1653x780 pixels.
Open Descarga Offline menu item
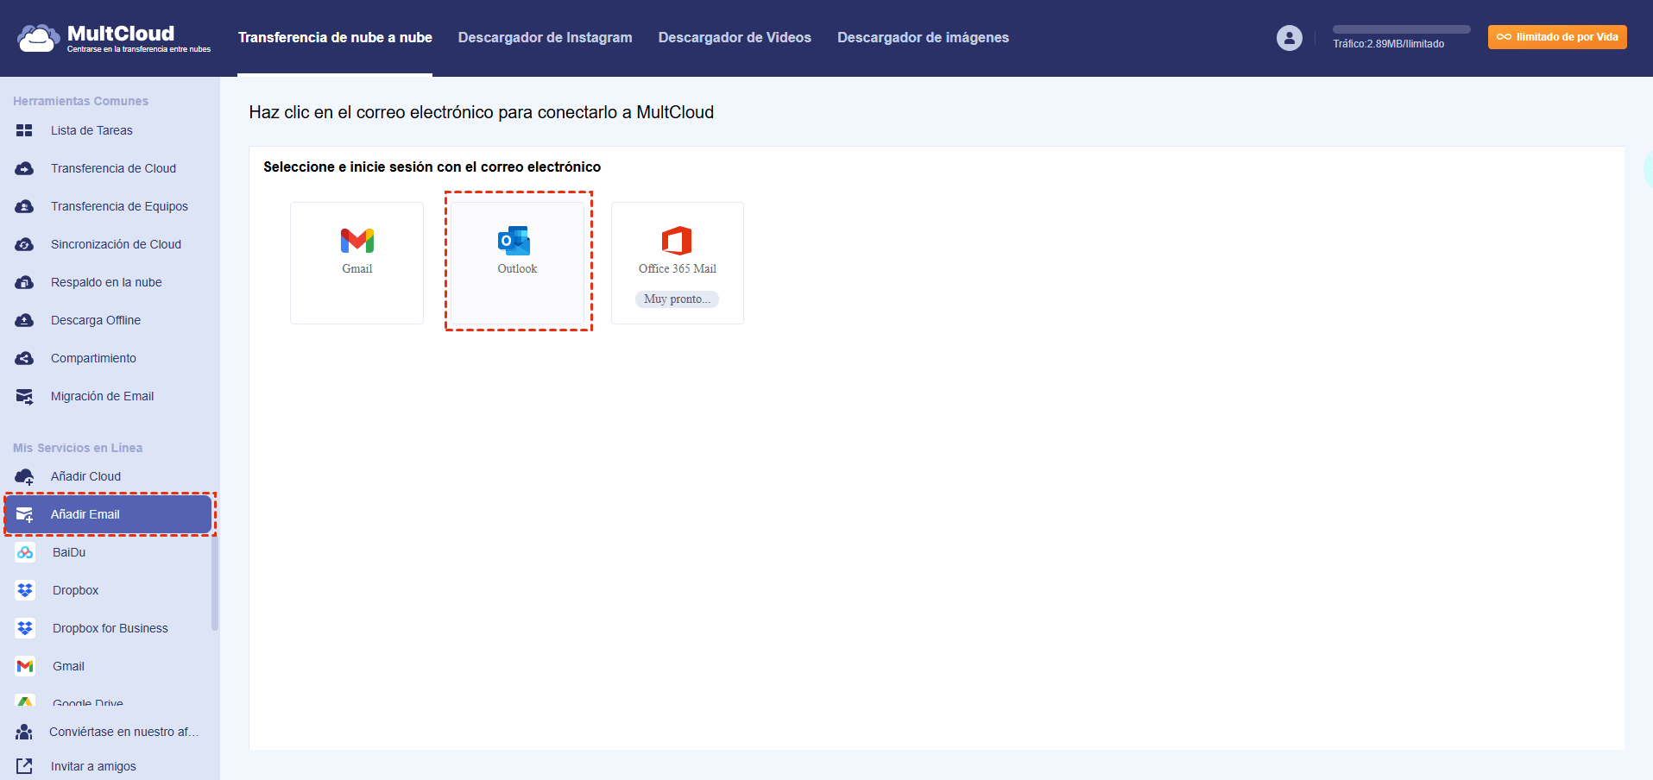96,320
